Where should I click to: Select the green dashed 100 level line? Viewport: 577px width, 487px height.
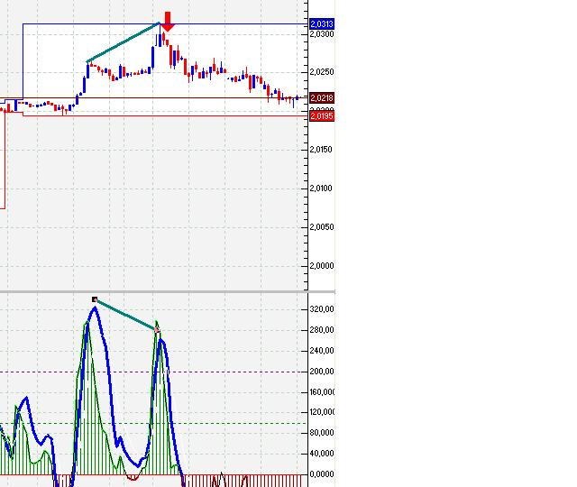tap(153, 423)
